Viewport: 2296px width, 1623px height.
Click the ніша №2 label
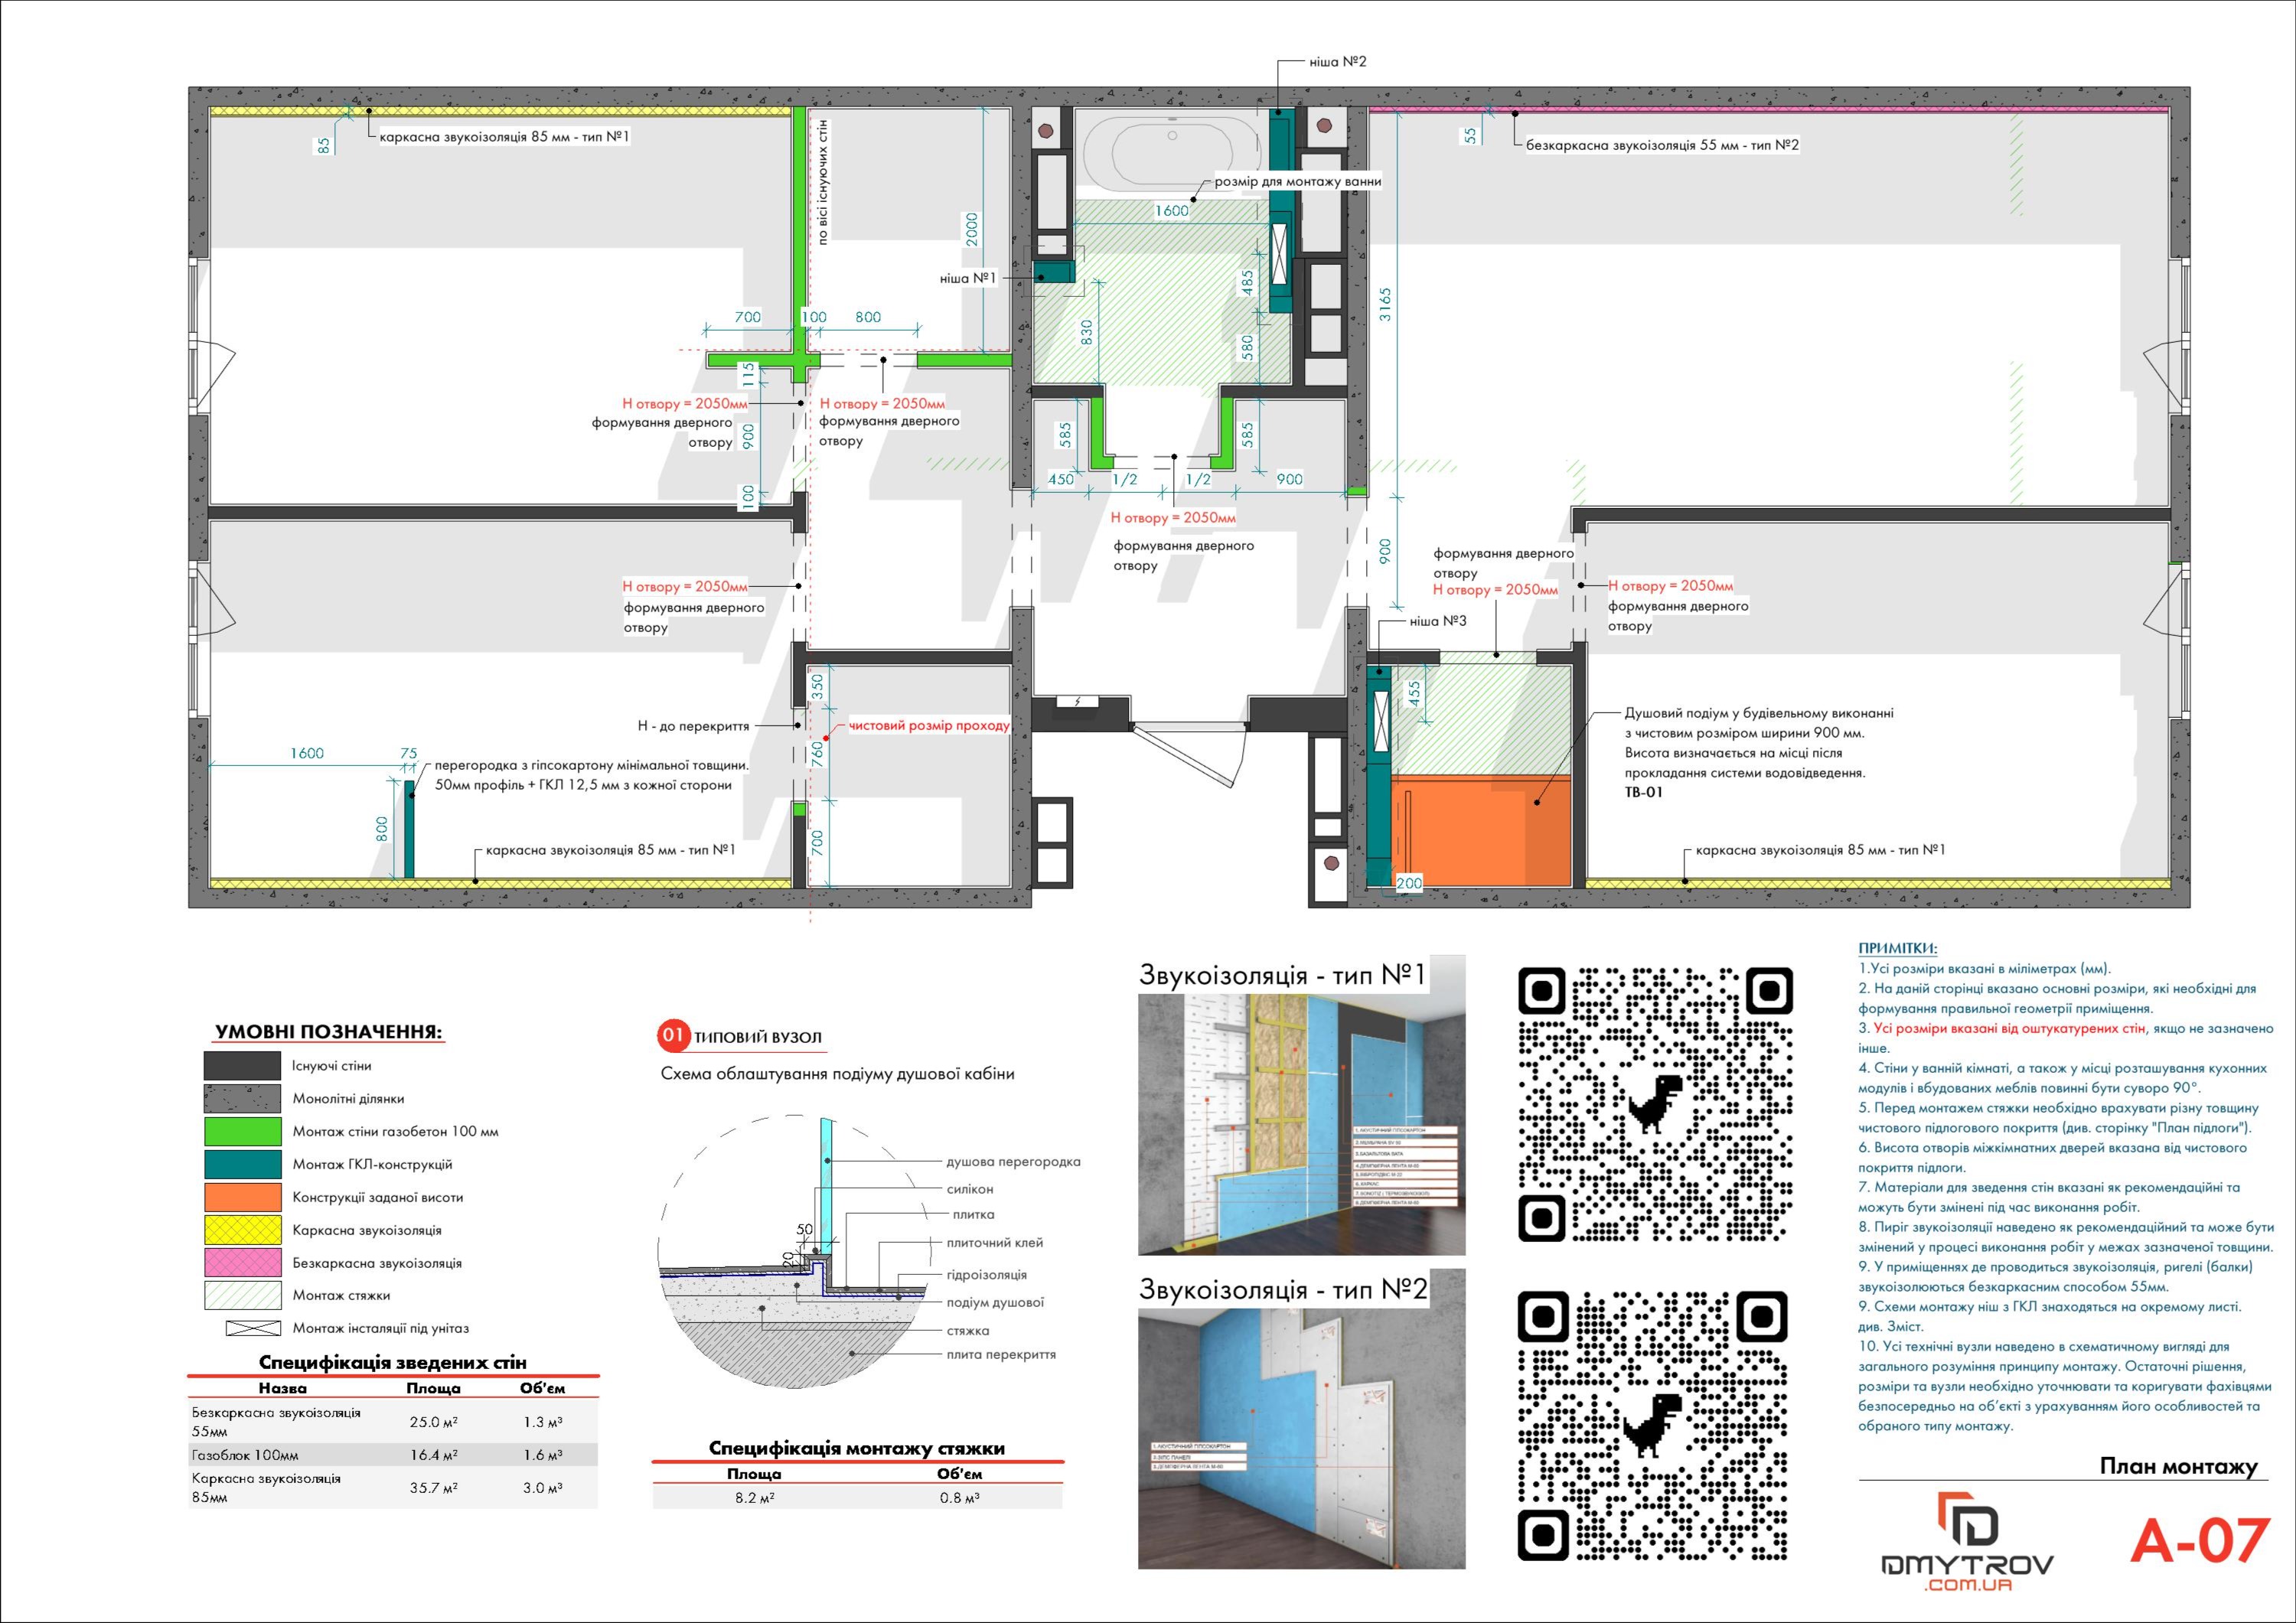coord(1337,62)
